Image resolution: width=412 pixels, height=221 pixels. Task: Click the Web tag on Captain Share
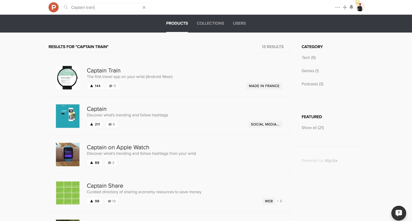point(269,201)
